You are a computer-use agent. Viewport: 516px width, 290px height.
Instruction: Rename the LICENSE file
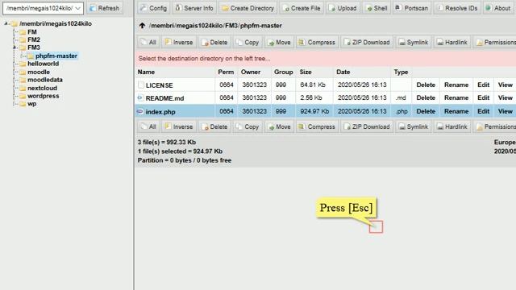point(456,85)
